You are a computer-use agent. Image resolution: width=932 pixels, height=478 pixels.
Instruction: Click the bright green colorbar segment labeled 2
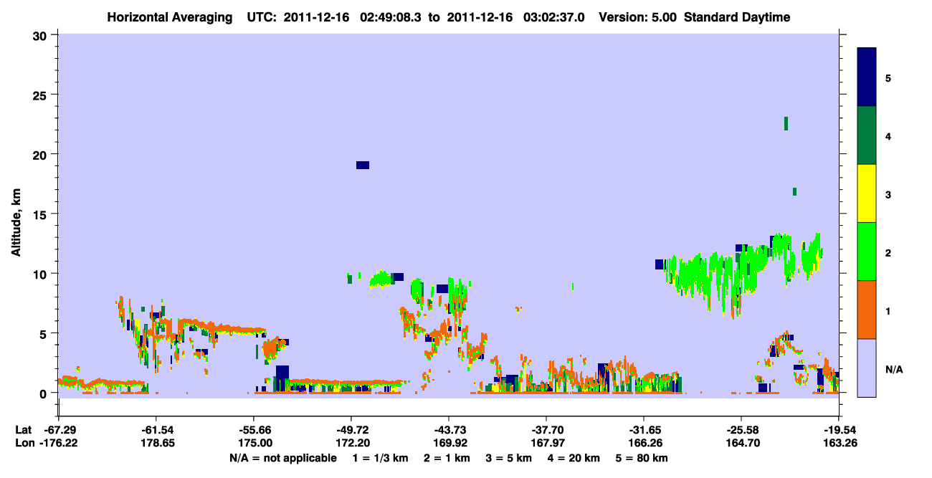tap(867, 252)
